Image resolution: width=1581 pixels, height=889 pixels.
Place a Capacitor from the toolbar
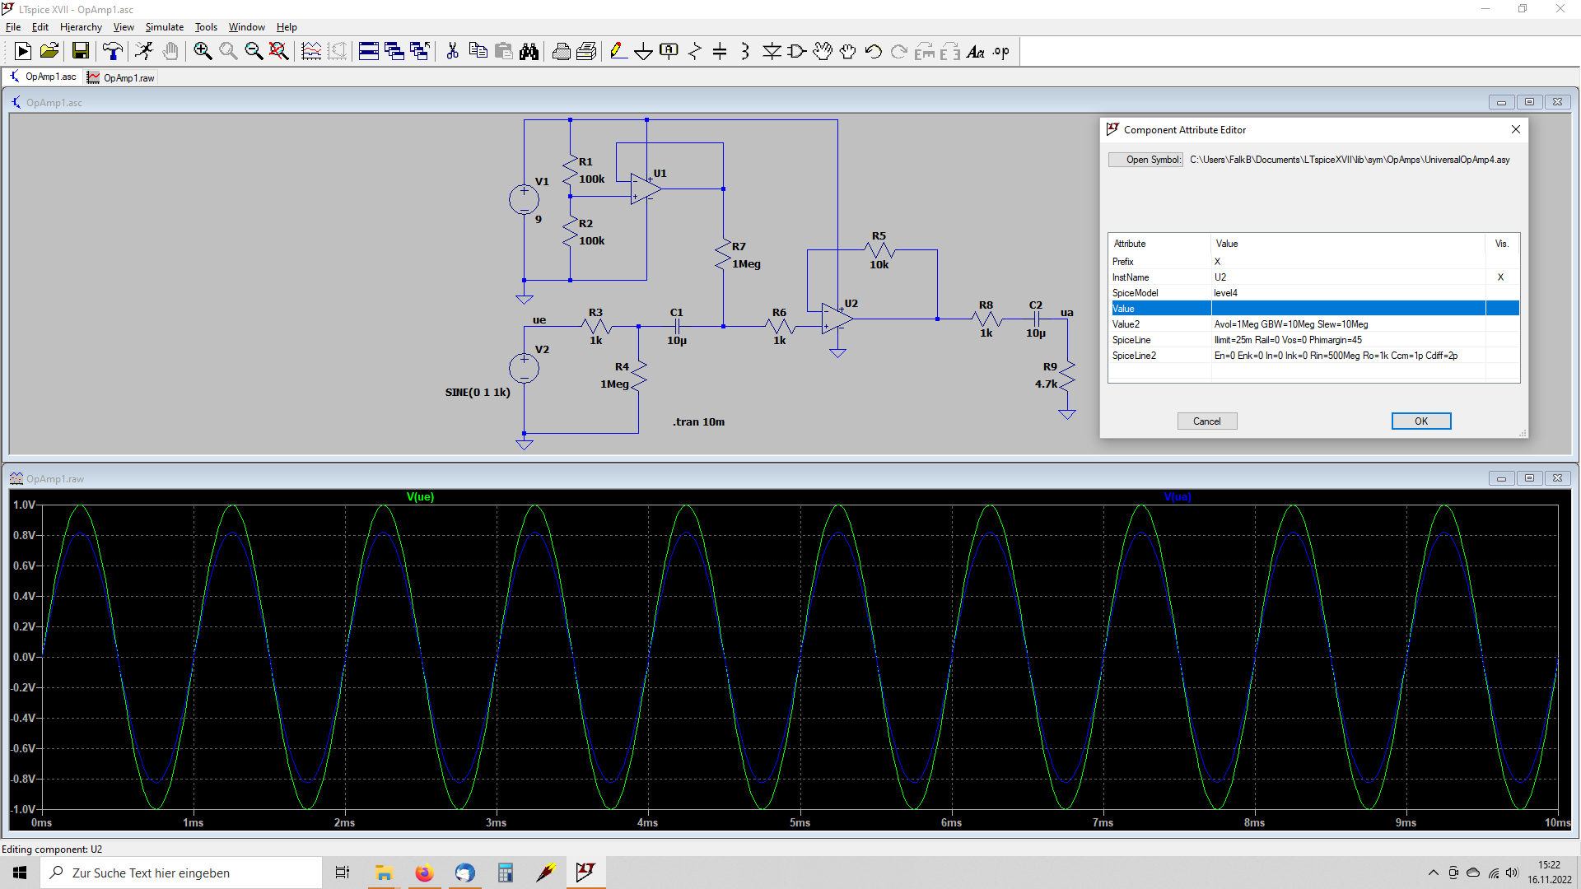pyautogui.click(x=720, y=52)
